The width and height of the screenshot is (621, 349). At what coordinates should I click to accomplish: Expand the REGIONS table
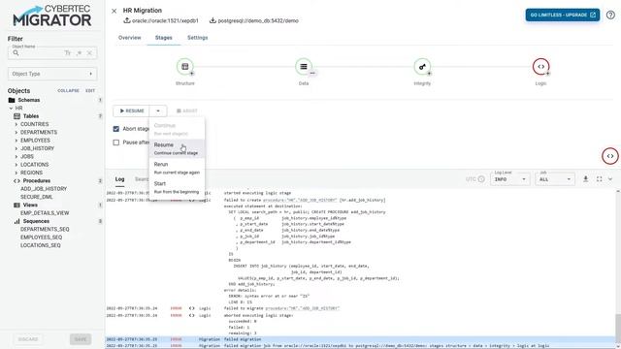(x=16, y=173)
